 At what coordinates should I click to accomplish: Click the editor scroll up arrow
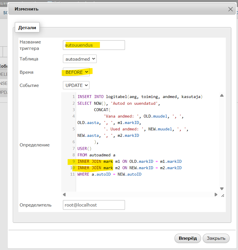click(222, 95)
